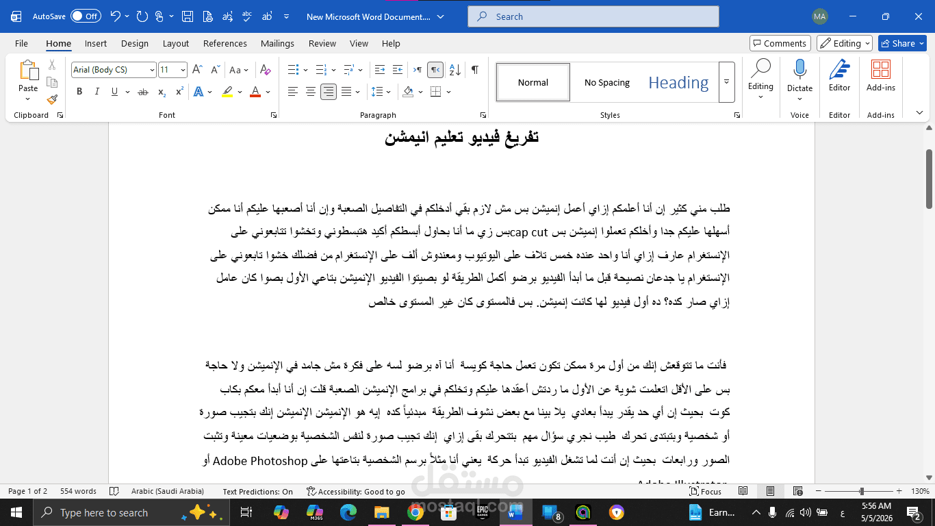This screenshot has width=935, height=526.
Task: Open the spelling check in the title bar
Action: pyautogui.click(x=248, y=16)
